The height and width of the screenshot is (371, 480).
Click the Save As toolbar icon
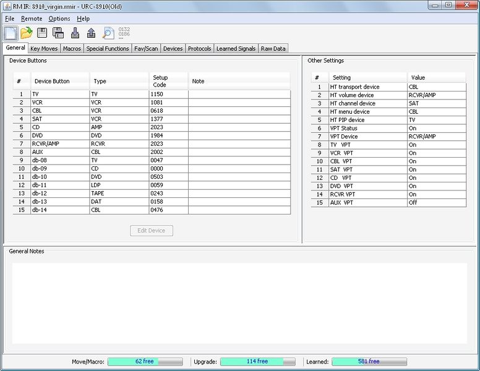pos(58,33)
